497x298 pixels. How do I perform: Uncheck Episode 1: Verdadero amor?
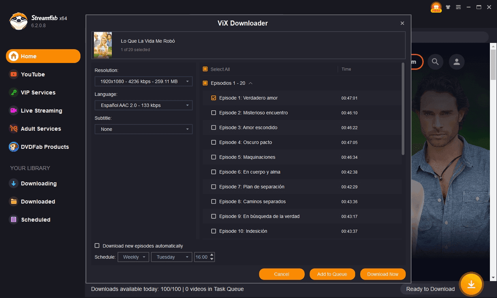pyautogui.click(x=214, y=98)
